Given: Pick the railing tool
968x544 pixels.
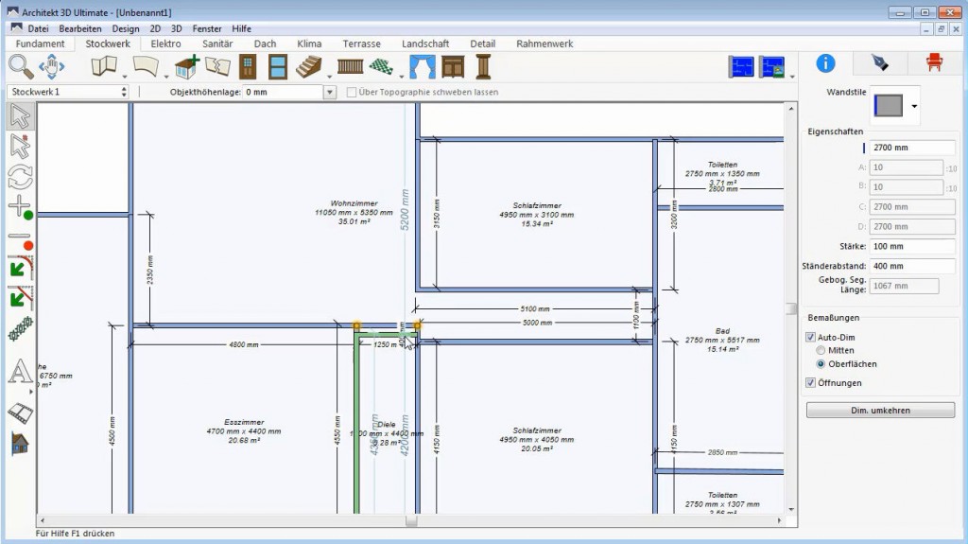Looking at the screenshot, I should (350, 66).
